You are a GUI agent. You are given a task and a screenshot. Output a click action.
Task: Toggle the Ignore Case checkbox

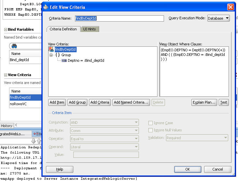150,123
